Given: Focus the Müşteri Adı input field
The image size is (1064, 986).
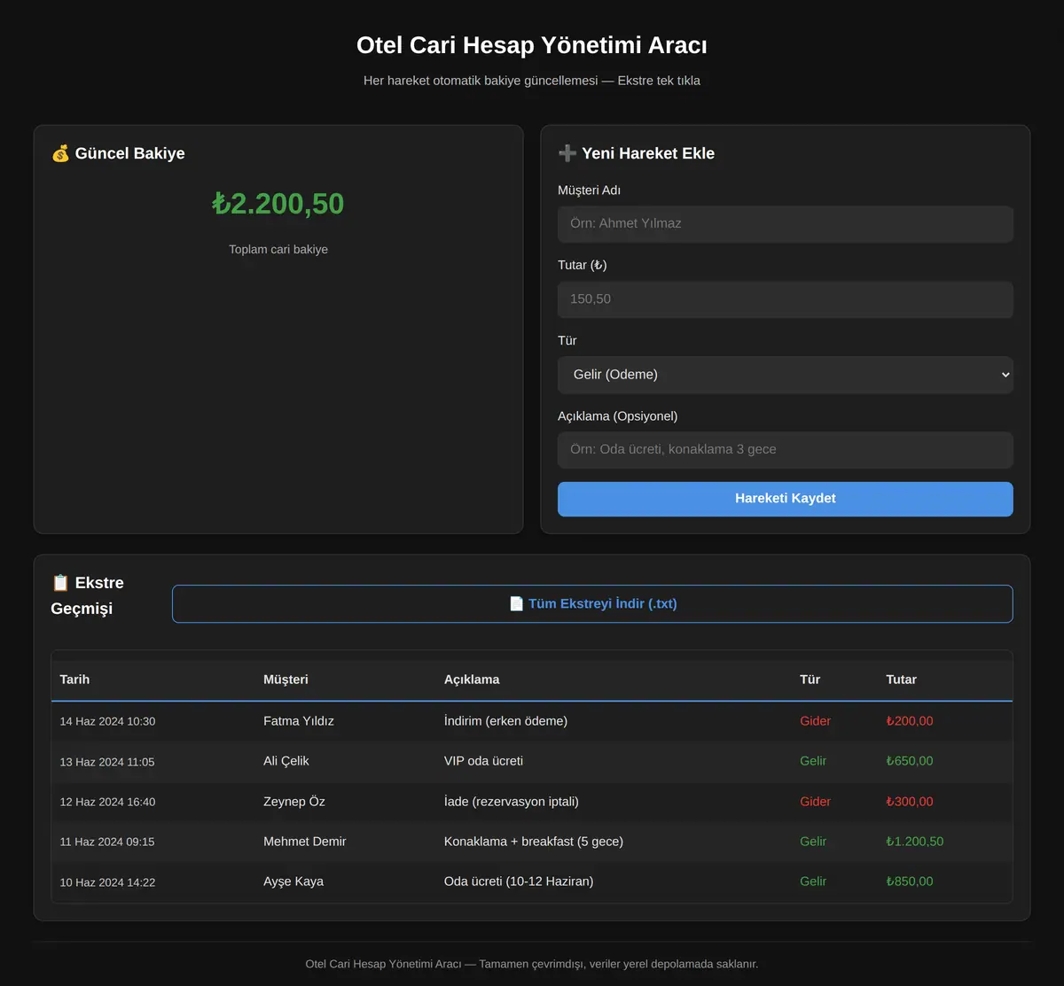Looking at the screenshot, I should pyautogui.click(x=786, y=224).
